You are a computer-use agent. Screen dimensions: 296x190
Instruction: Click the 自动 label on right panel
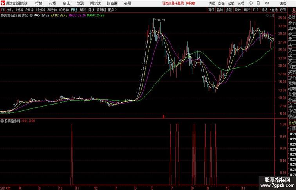pos(292,123)
